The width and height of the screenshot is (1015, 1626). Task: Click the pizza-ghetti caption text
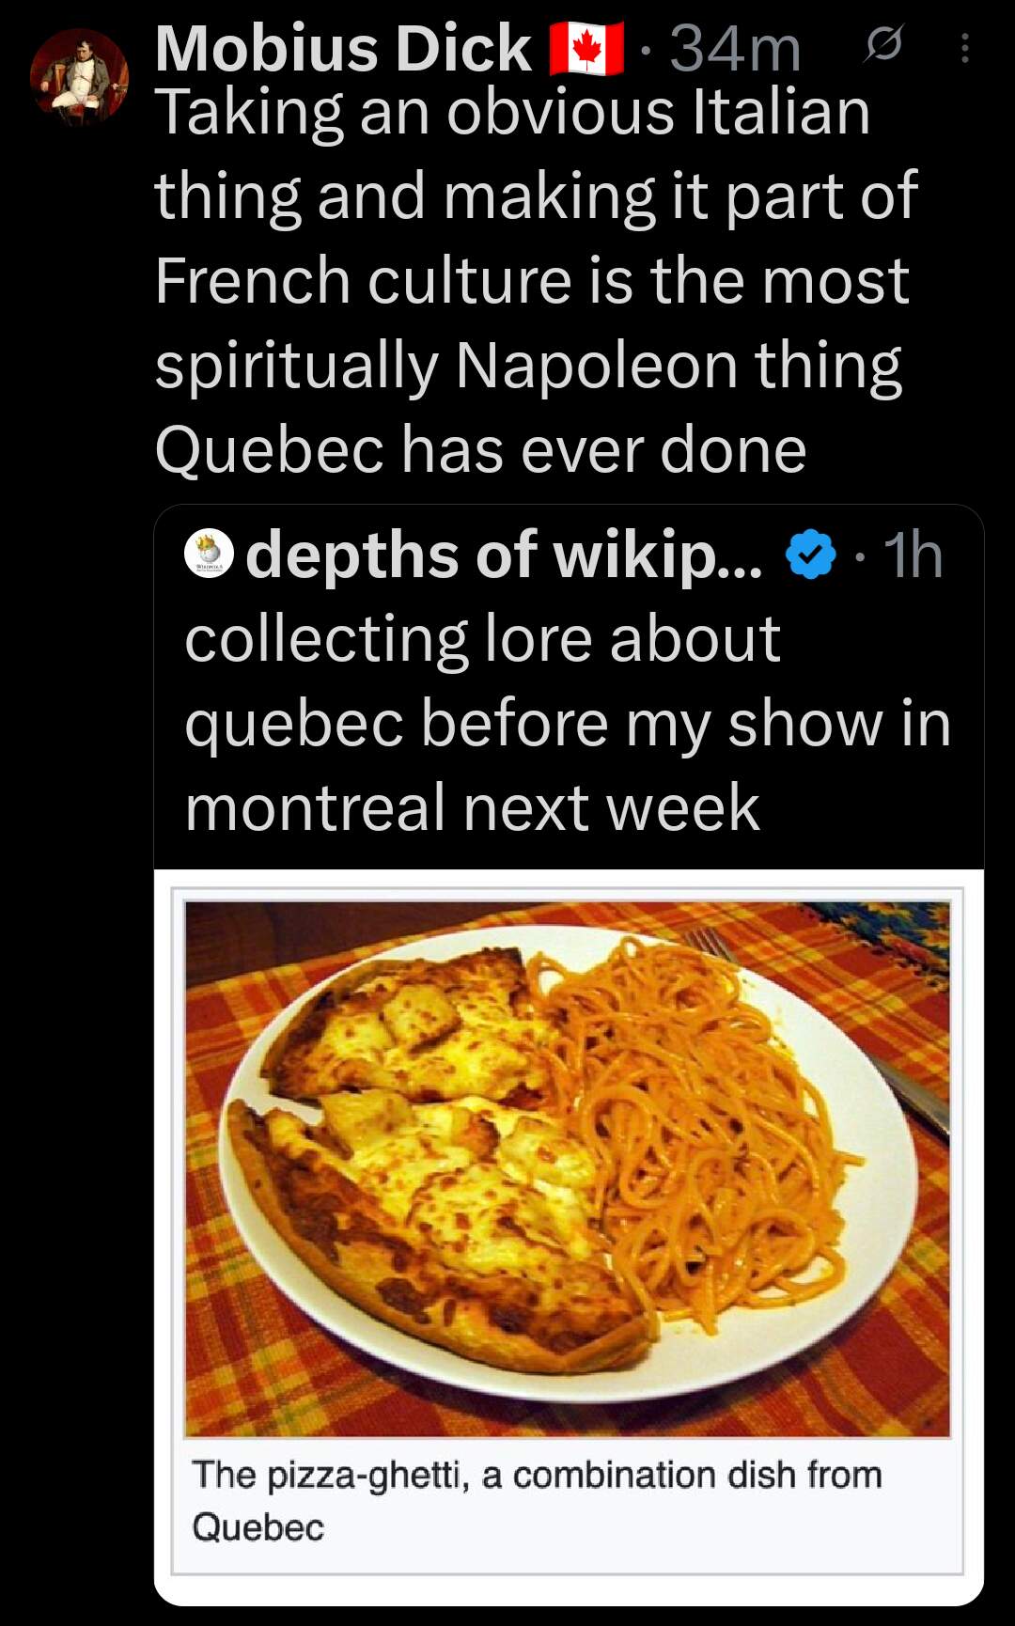(536, 1476)
